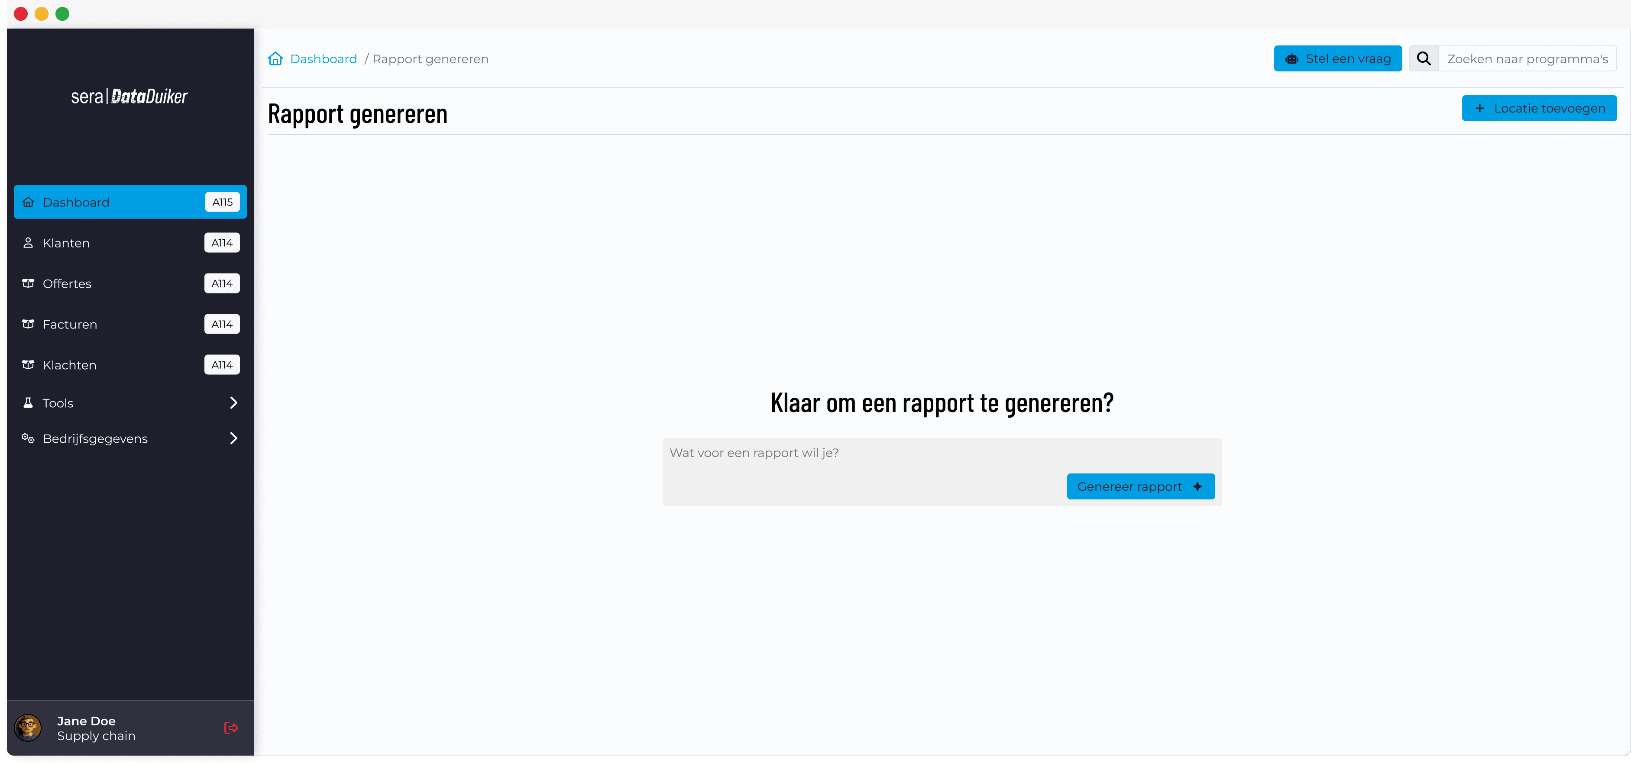Screen dimensions: 1631x766
Task: Focus the Zoeken naar programma's field
Action: pyautogui.click(x=1527, y=59)
